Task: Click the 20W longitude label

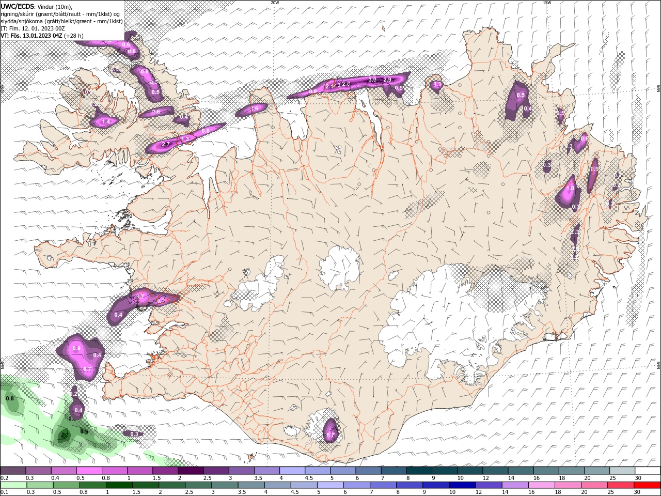Action: [275, 3]
